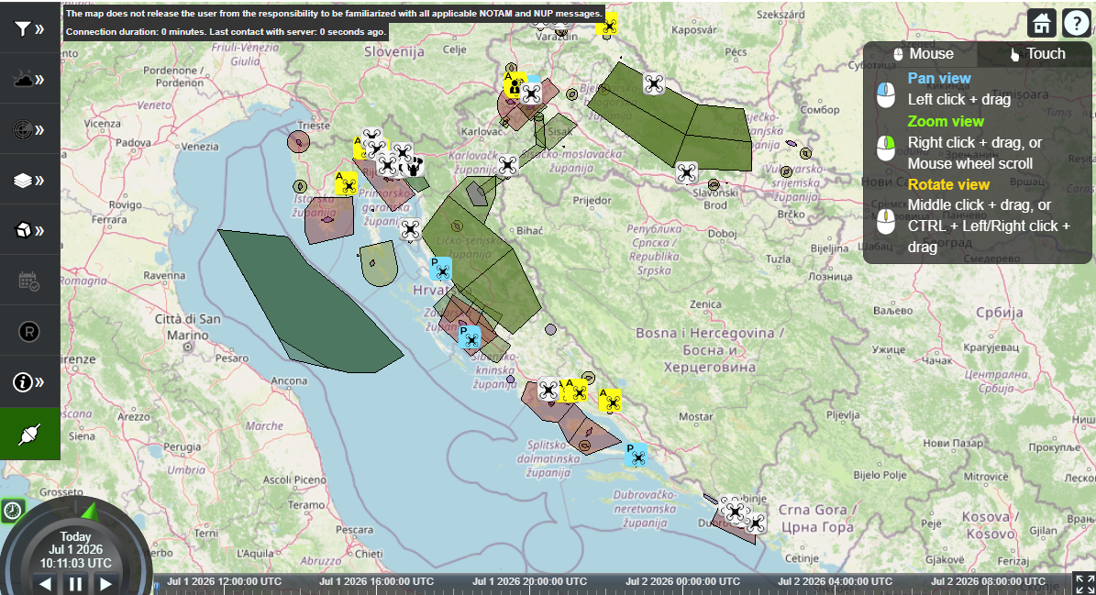Jump timeline to Jul 2 2026 04:00:00 UTC
Screen dimensions: 1096x595
coord(835,581)
